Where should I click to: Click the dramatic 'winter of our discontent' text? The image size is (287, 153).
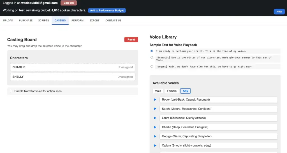pos(214,59)
